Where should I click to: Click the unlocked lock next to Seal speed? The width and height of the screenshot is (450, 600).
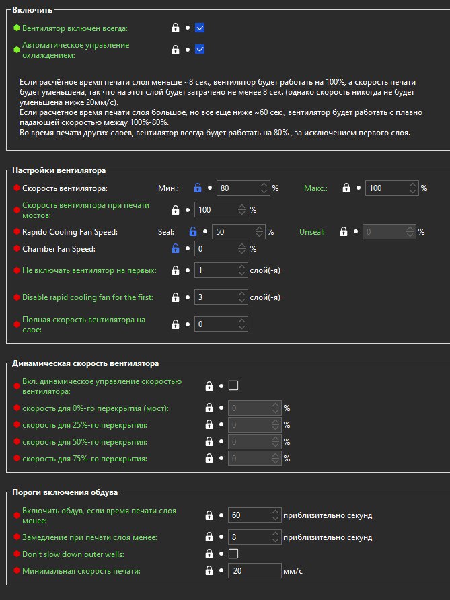(193, 231)
